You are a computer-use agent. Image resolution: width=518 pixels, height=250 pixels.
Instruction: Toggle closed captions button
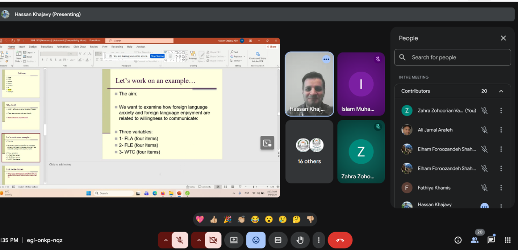278,240
